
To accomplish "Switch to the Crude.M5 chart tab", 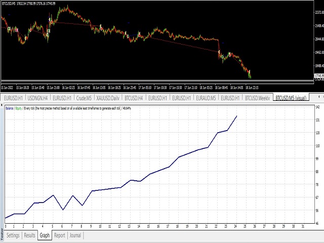I will (84, 98).
